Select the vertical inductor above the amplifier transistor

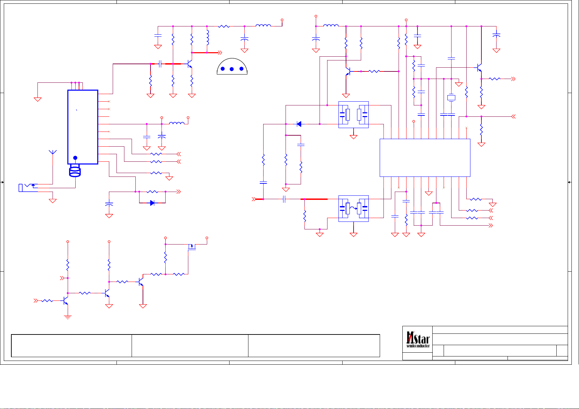click(x=207, y=38)
